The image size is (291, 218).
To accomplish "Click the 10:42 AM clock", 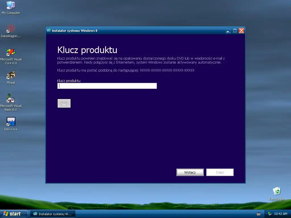I will point(280,214).
